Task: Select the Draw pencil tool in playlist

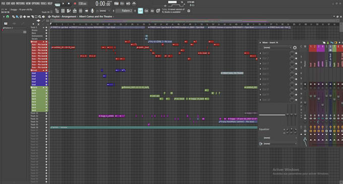Action: point(13,17)
